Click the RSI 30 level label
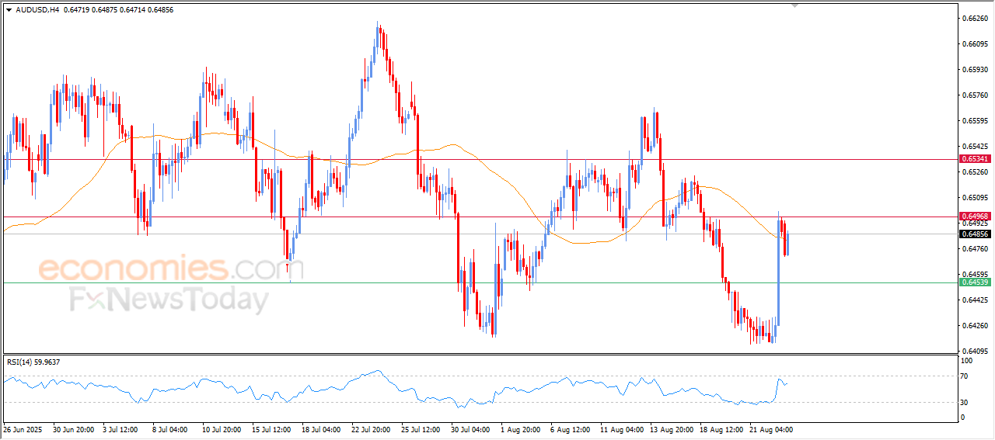 click(x=965, y=402)
